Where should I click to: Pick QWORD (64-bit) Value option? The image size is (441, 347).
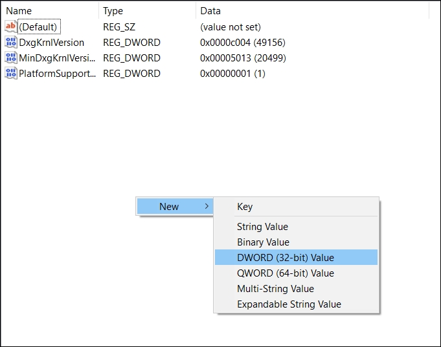pyautogui.click(x=286, y=273)
